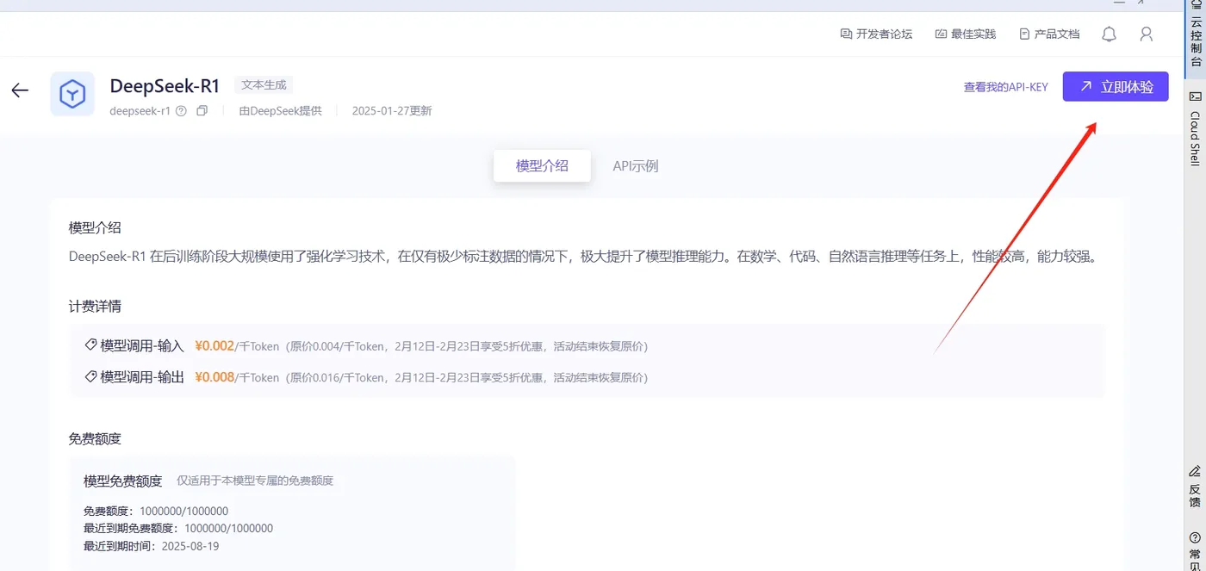This screenshot has width=1206, height=571.
Task: Open help icon beside deepseek-r1
Action: pos(181,111)
